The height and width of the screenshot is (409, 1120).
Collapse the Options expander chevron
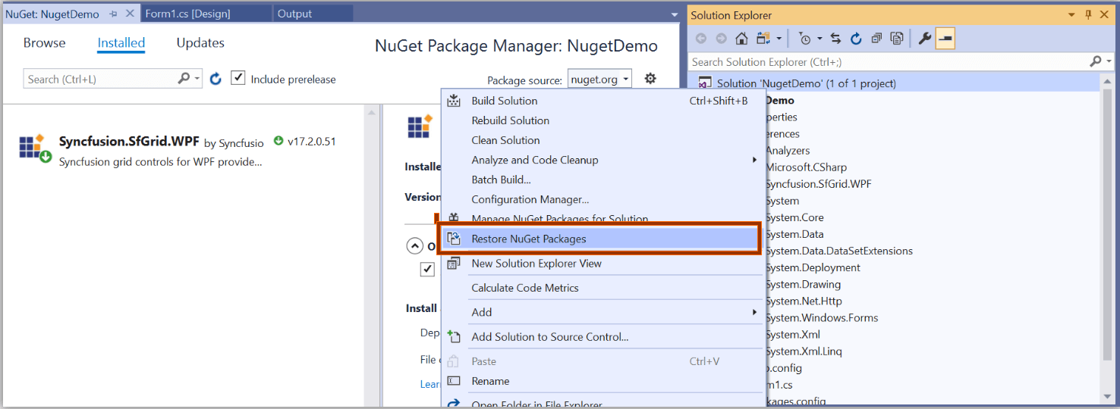[x=414, y=246]
